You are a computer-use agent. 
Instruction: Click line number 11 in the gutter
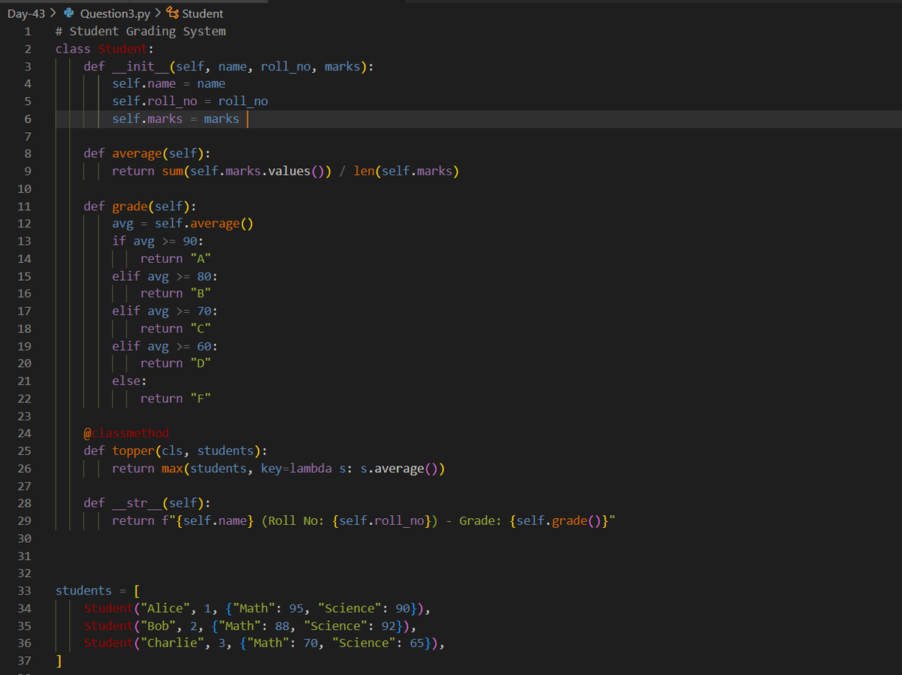pos(24,206)
